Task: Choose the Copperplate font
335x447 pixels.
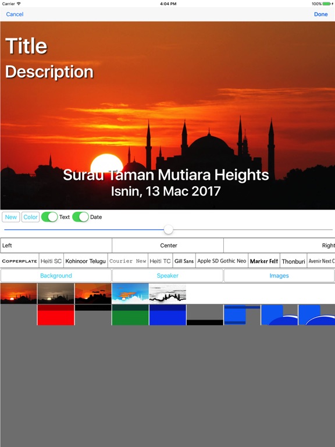Action: pos(20,261)
